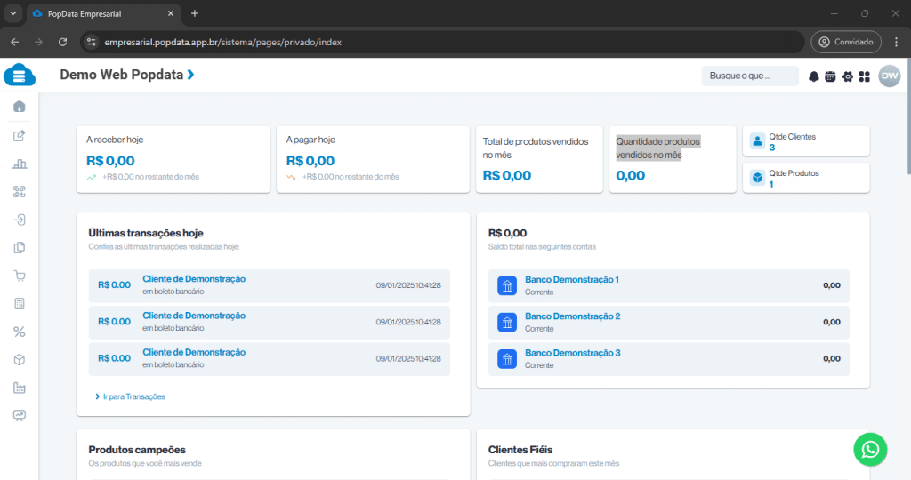911x480 pixels.
Task: Open the DW user avatar menu
Action: pyautogui.click(x=890, y=76)
